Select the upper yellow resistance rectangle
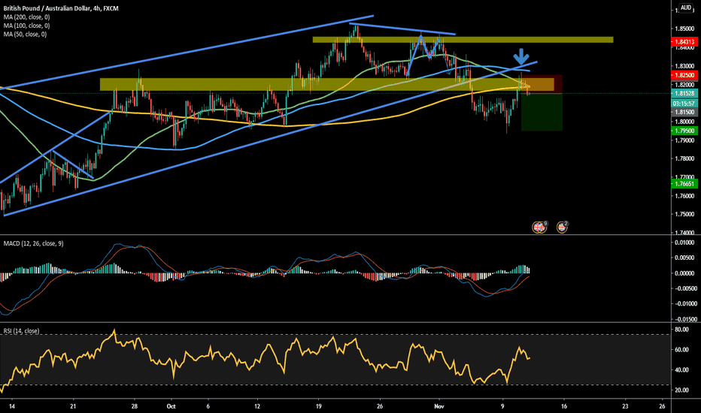Image resolution: width=701 pixels, height=413 pixels. pos(463,40)
